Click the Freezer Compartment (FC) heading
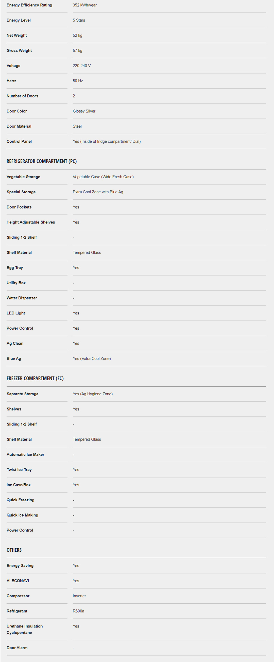Screen dimensions: 274x662 click(x=35, y=379)
